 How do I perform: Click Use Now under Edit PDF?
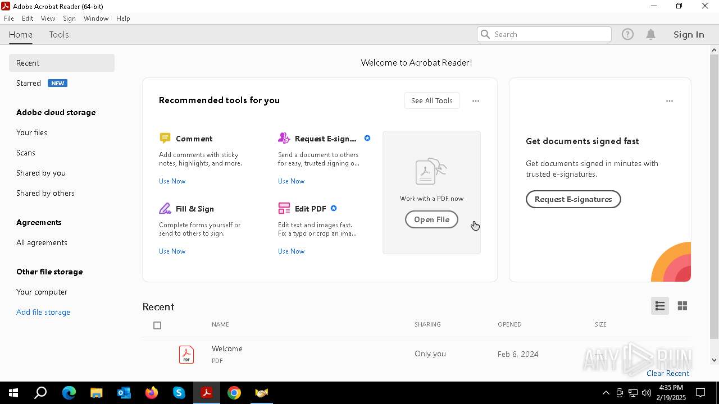click(x=291, y=251)
